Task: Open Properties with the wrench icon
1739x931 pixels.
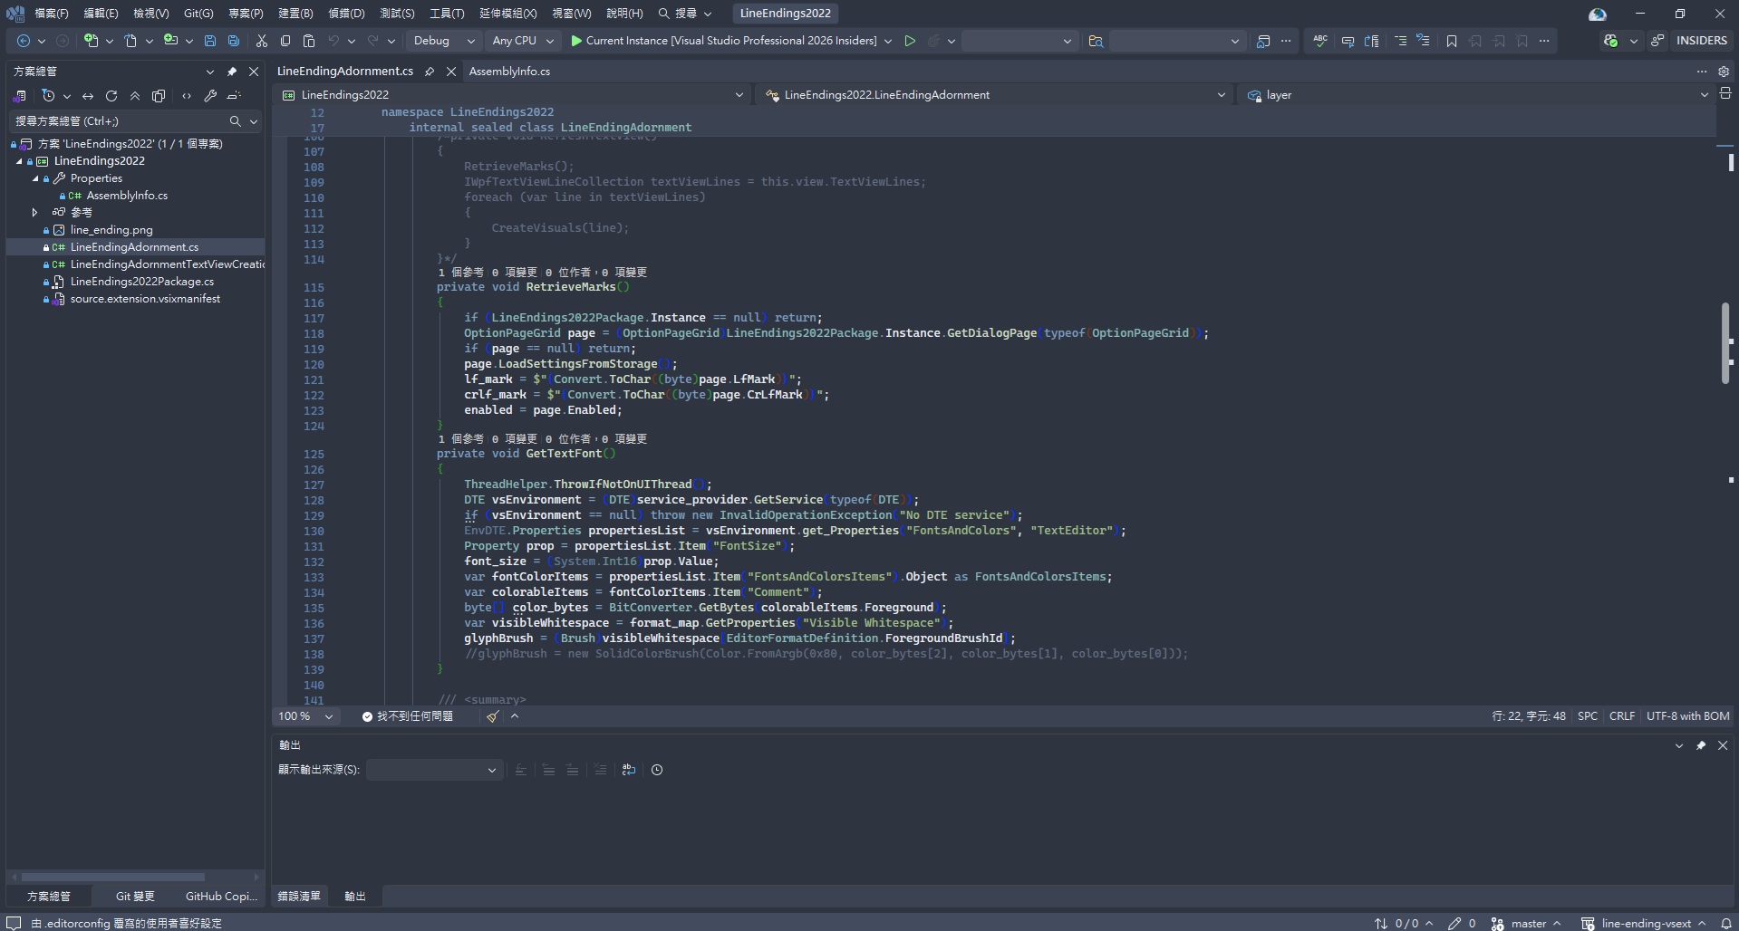Action: (209, 96)
